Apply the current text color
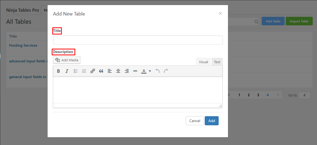Screen dimensions: 317x145 [144, 71]
